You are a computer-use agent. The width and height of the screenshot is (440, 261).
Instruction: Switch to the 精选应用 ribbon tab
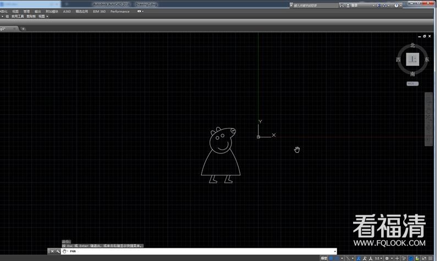click(81, 12)
